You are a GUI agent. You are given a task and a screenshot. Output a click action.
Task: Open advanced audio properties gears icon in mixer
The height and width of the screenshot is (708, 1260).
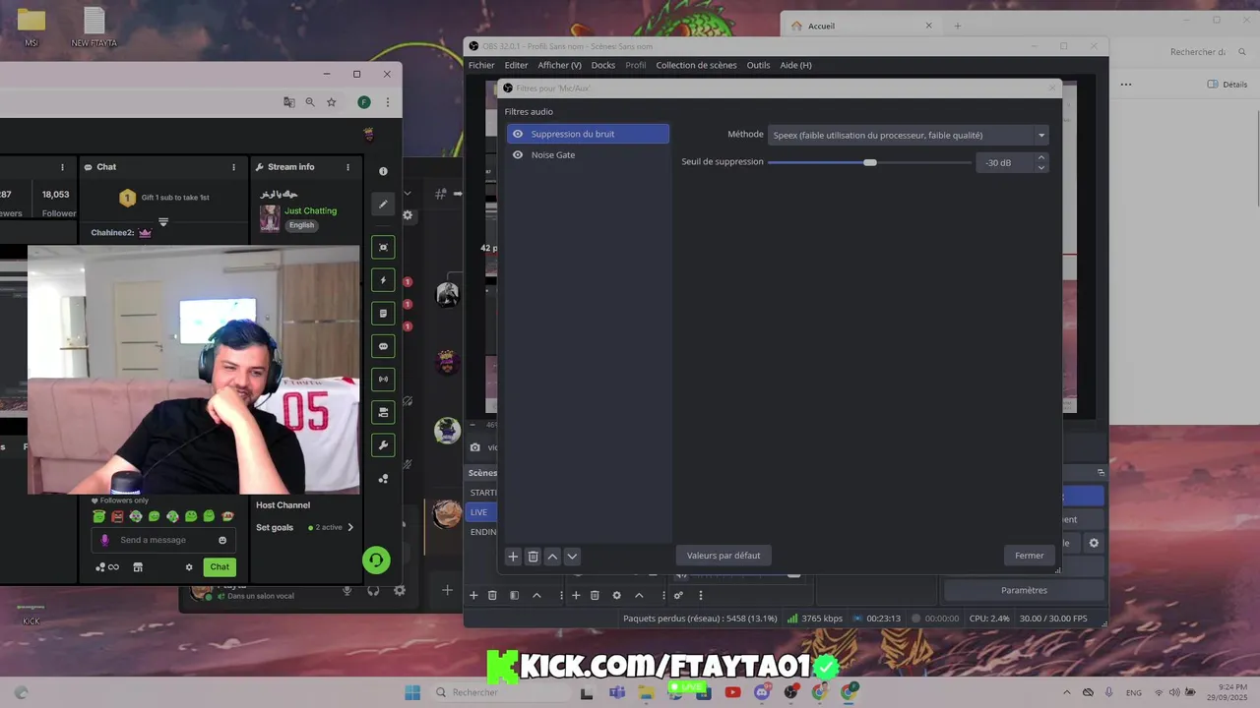[x=678, y=595]
